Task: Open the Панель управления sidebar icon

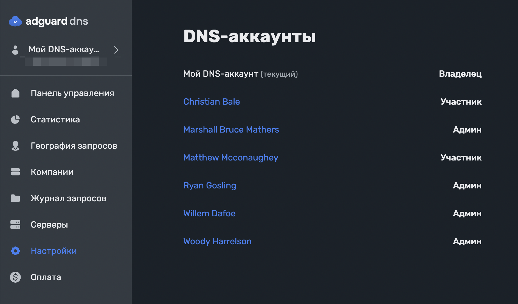Action: pos(15,93)
